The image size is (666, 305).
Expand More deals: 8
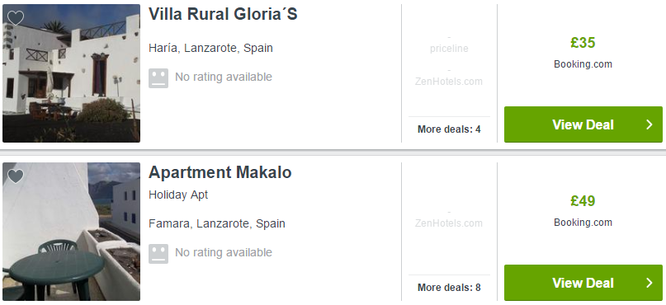(x=449, y=288)
